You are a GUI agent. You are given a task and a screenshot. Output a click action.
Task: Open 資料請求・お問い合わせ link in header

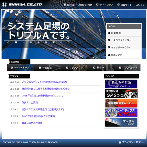point(80,5)
